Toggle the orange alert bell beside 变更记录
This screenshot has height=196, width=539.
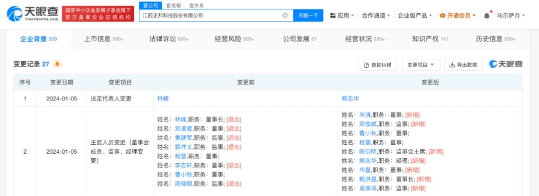[57, 64]
